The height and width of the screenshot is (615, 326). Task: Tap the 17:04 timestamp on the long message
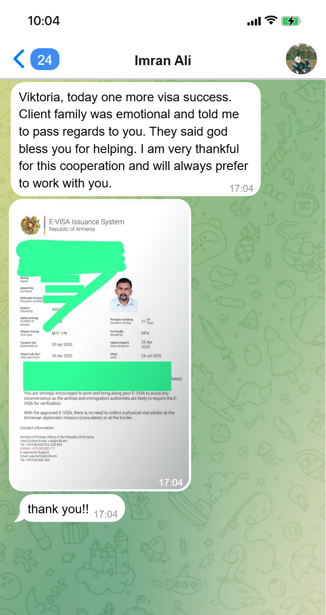(241, 188)
